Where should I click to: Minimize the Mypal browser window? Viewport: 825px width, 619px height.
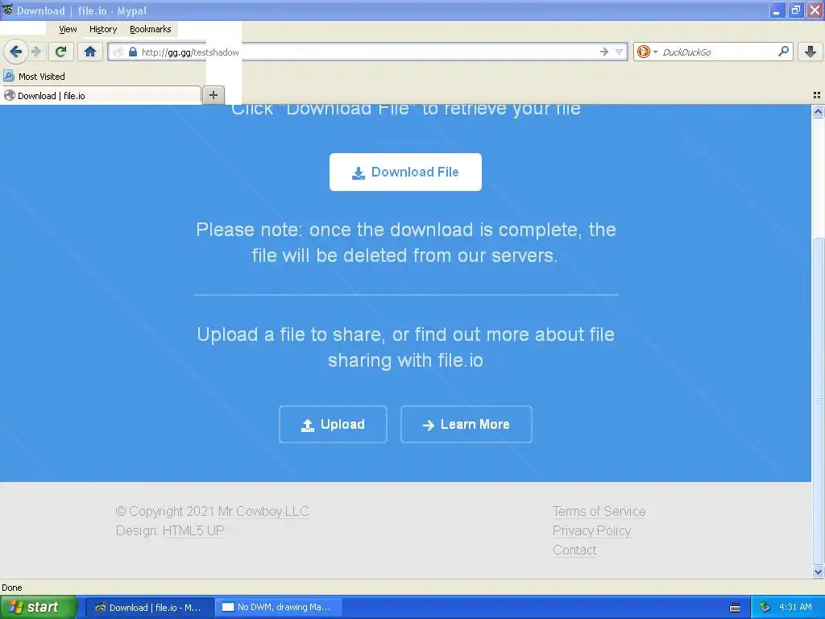click(x=777, y=10)
